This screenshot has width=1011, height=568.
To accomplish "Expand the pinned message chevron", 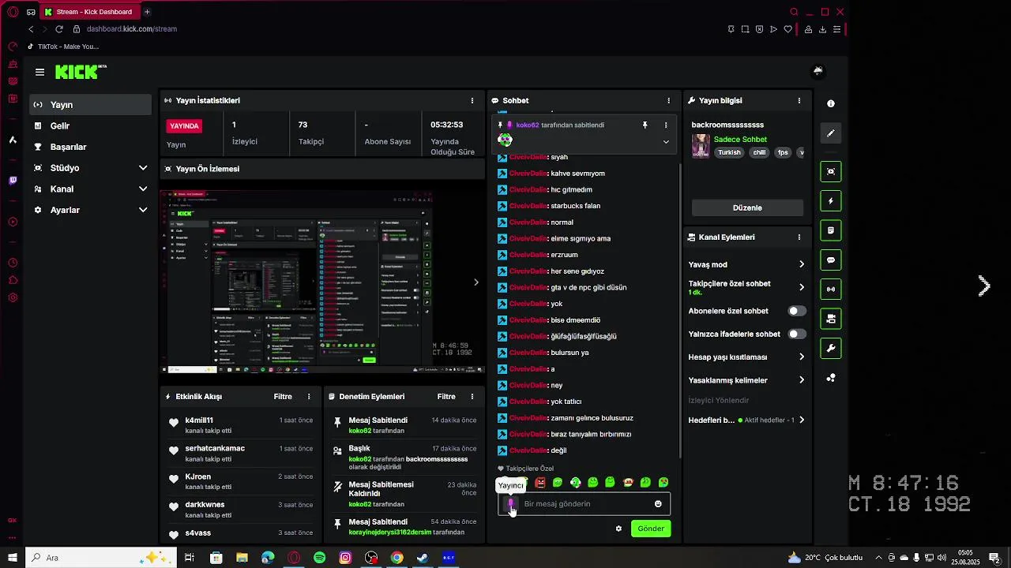I will [666, 142].
